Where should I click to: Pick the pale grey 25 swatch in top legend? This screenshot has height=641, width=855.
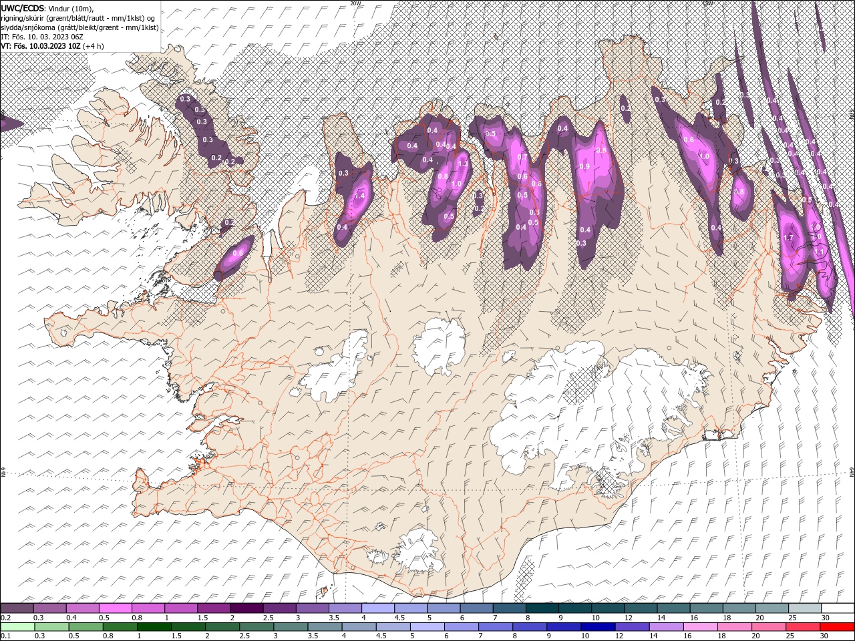pos(804,608)
